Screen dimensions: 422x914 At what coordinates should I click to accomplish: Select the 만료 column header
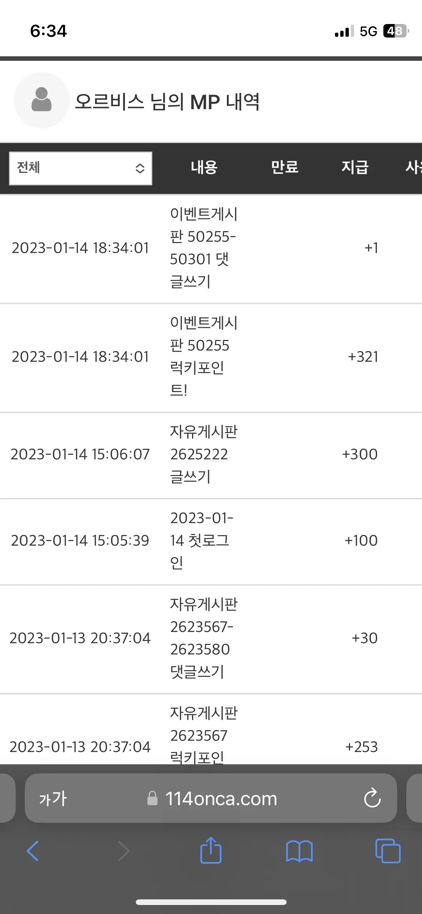[x=285, y=167]
